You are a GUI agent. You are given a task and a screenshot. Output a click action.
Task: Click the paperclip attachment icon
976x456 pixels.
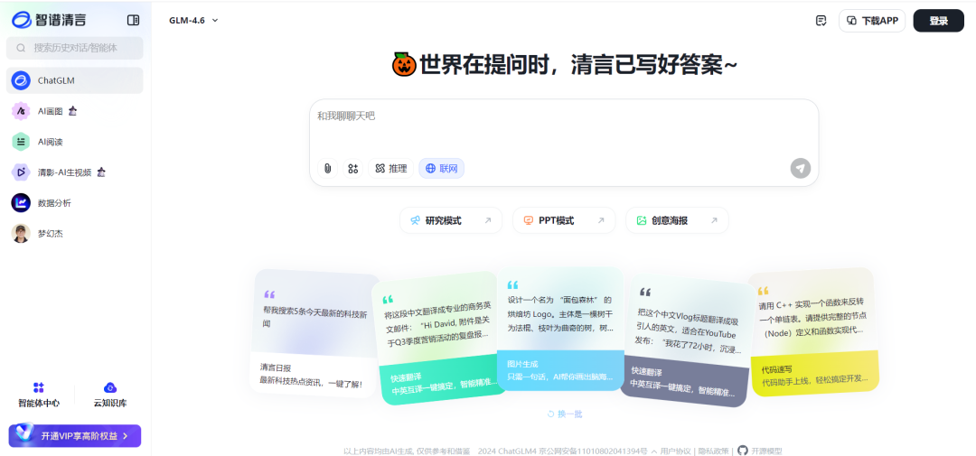click(x=328, y=168)
